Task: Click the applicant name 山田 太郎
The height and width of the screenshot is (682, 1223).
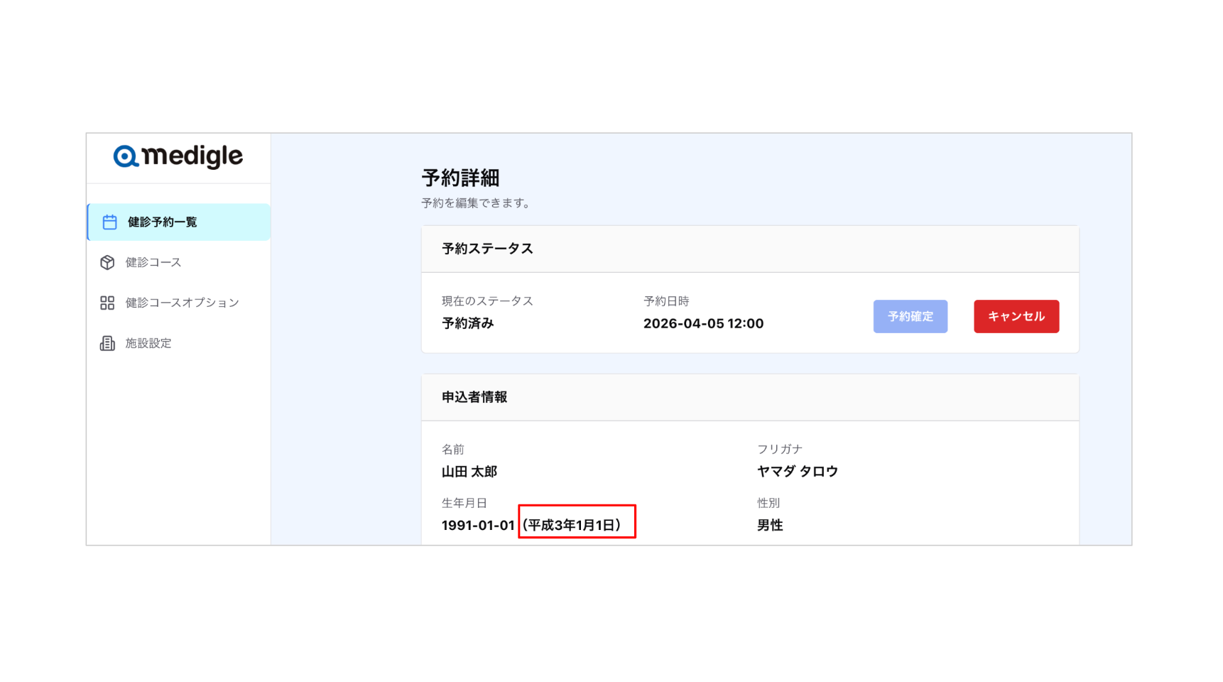Action: pyautogui.click(x=469, y=472)
